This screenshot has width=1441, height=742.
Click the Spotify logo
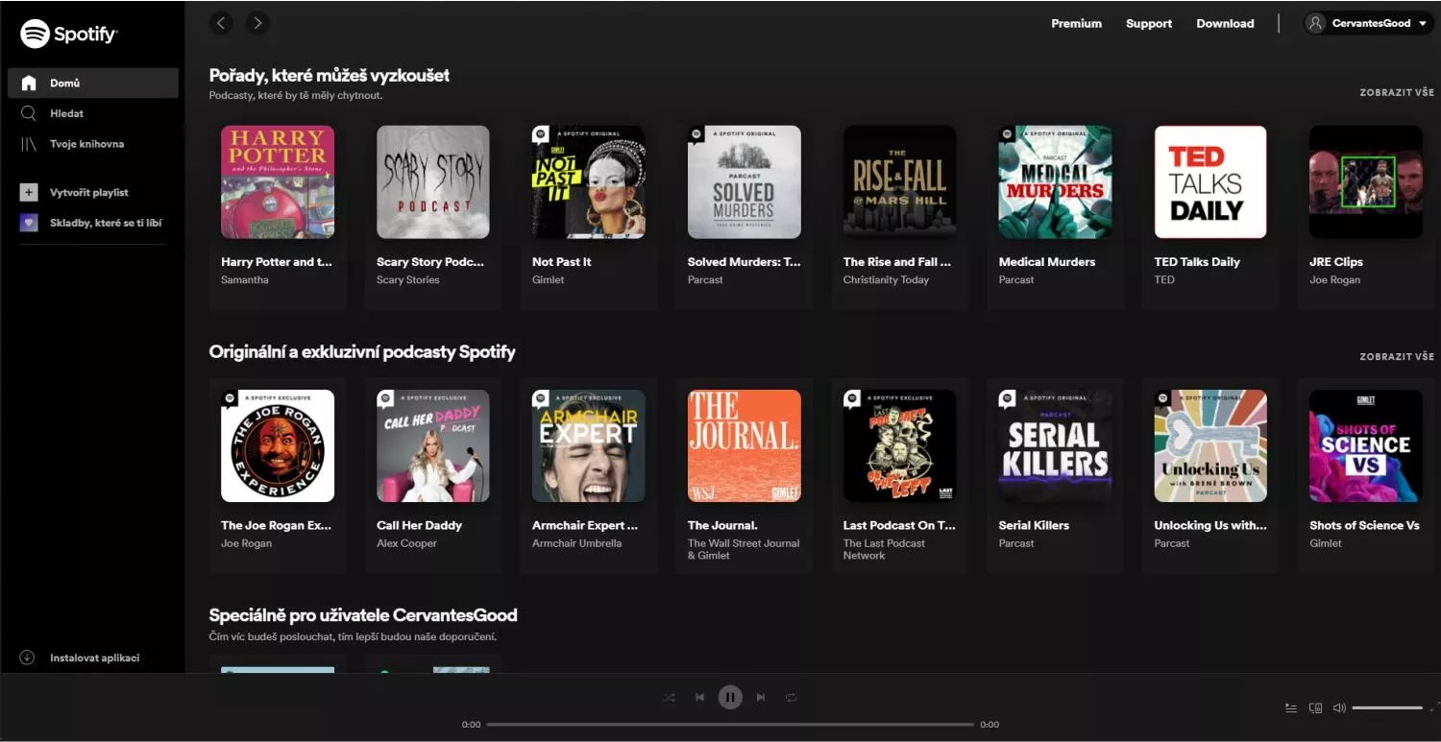coord(68,34)
